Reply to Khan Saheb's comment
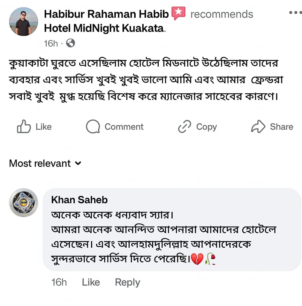Image resolution: width=302 pixels, height=306 pixels. tap(127, 282)
